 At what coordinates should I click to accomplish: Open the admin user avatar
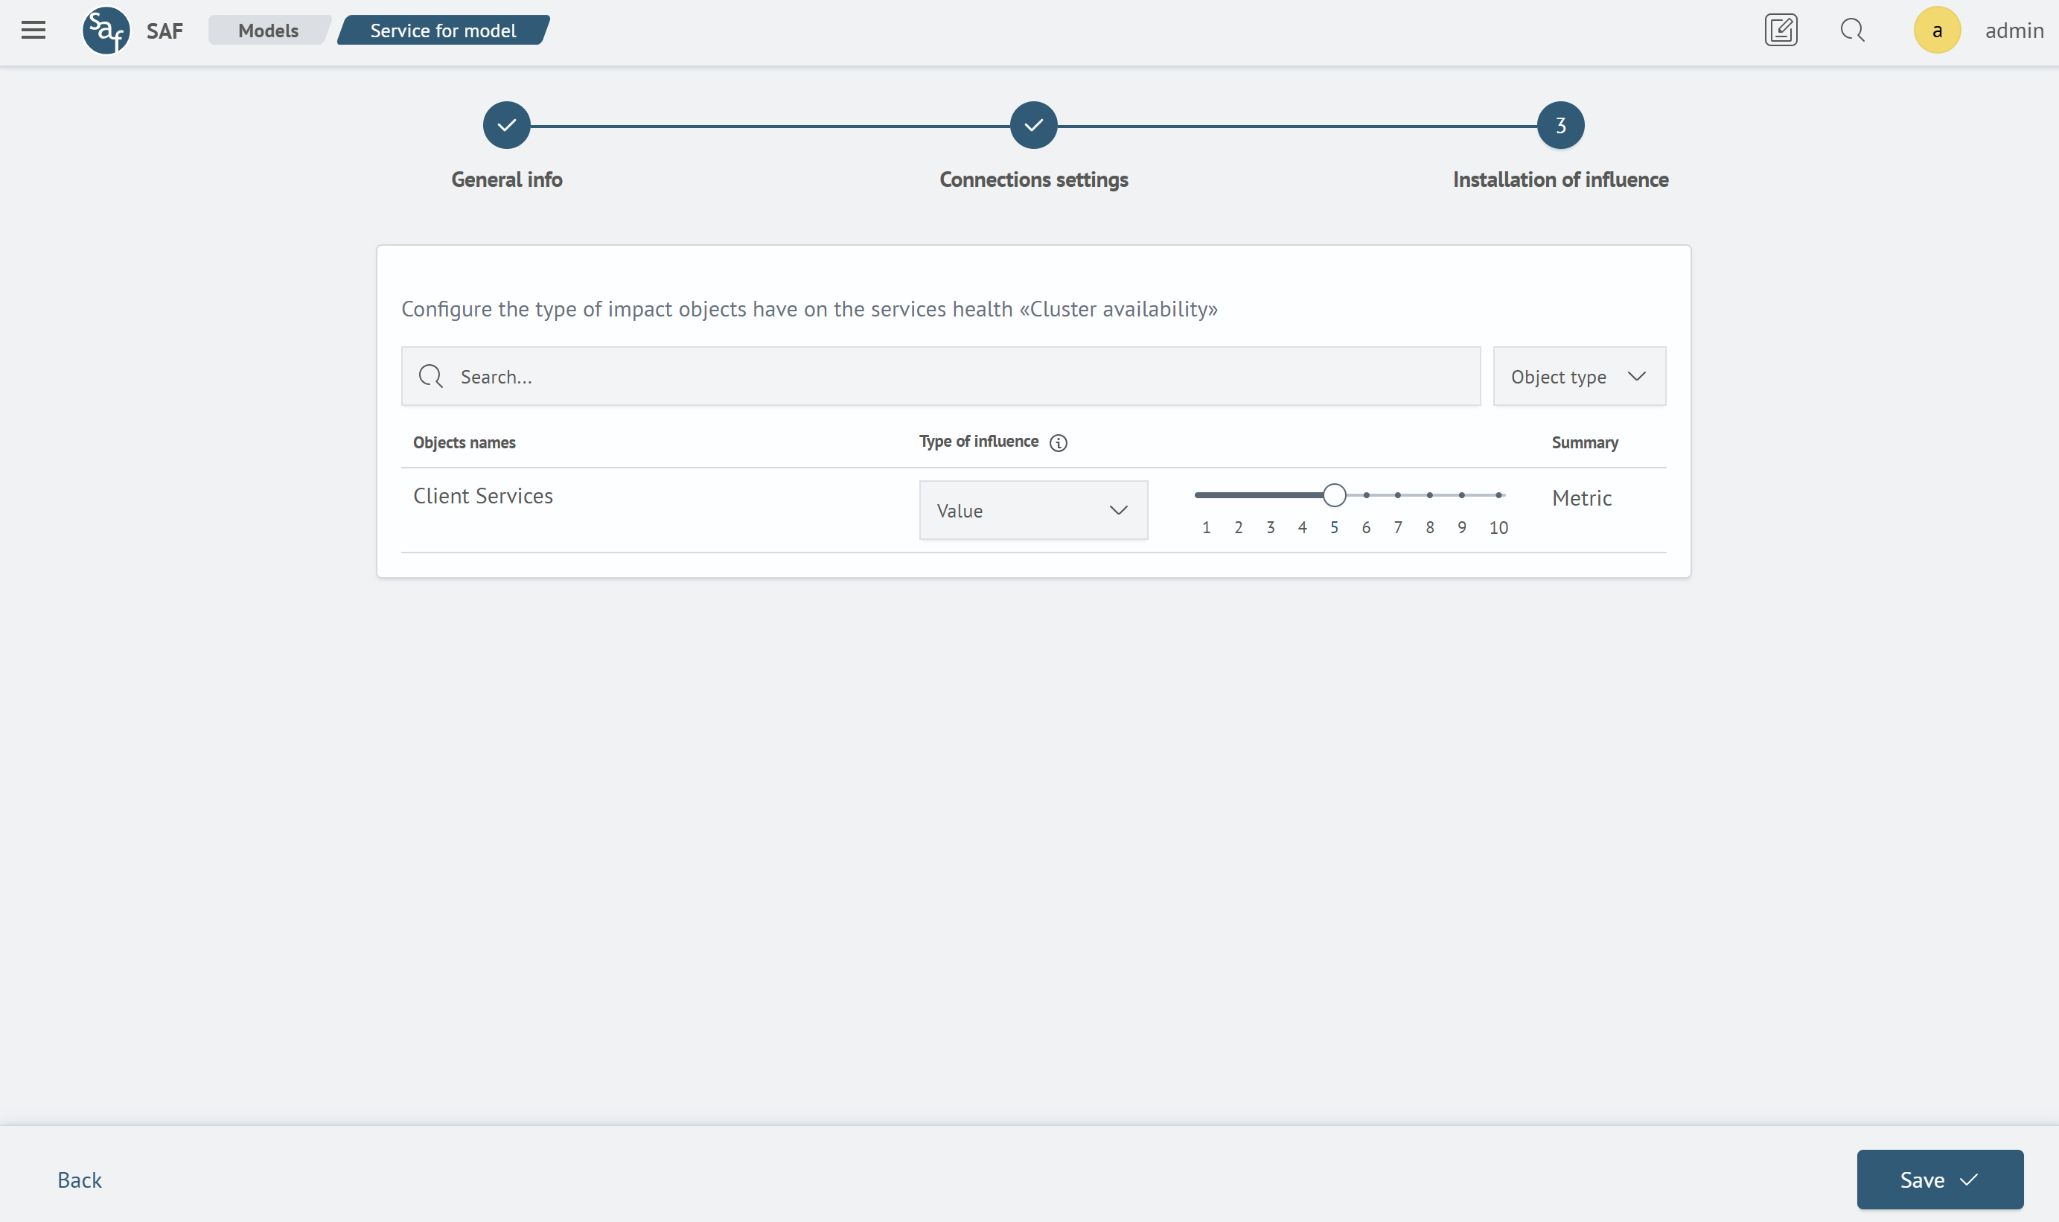click(x=1937, y=31)
